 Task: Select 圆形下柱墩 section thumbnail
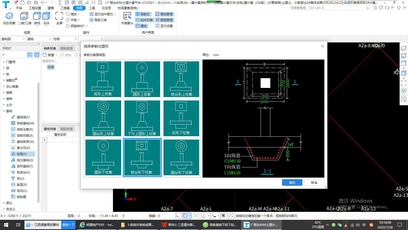103,157
